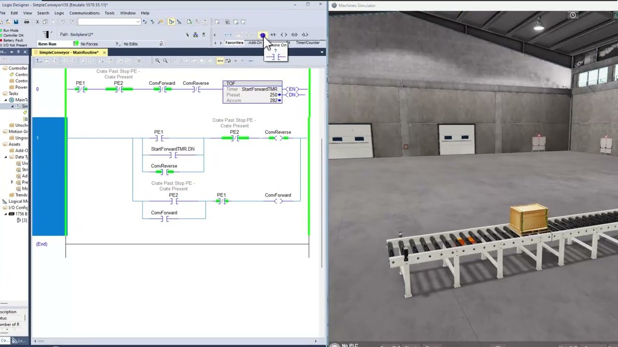Viewport: 618px width, 347px height.
Task: Click the Redo arrow icon
Action: click(71, 22)
